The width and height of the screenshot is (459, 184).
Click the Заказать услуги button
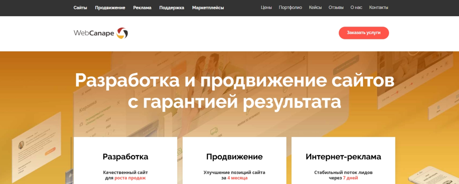(x=364, y=33)
